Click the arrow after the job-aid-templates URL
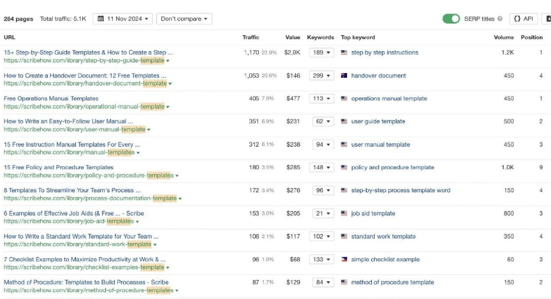This screenshot has height=299, width=551. [x=137, y=222]
